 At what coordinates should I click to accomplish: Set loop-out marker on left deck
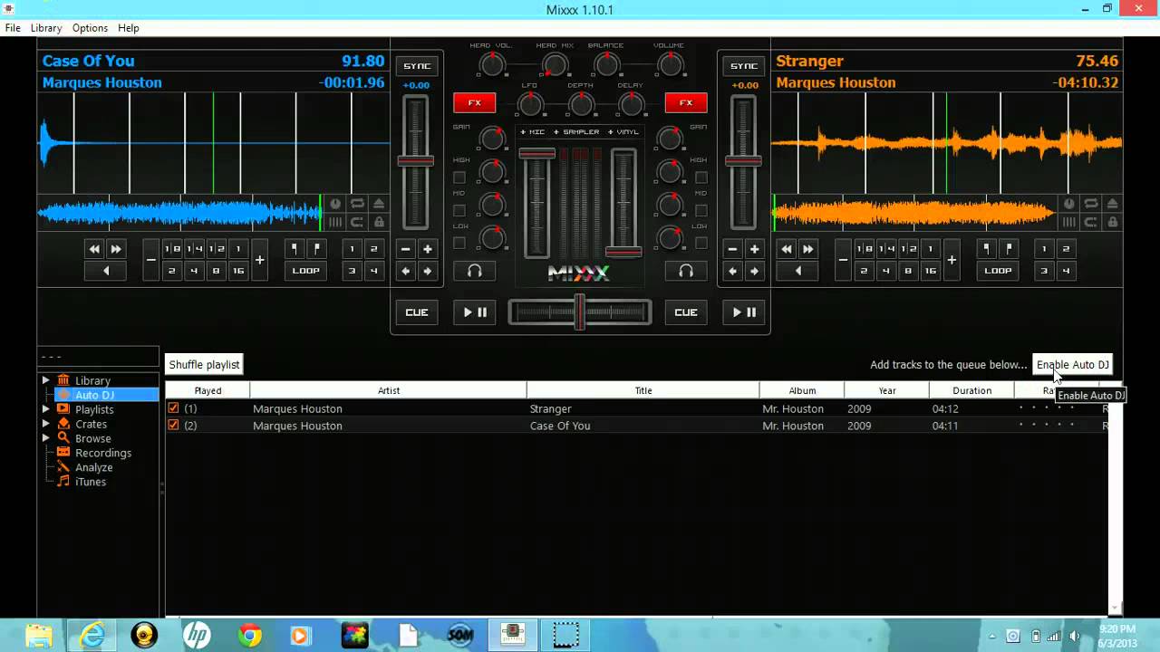pos(316,249)
